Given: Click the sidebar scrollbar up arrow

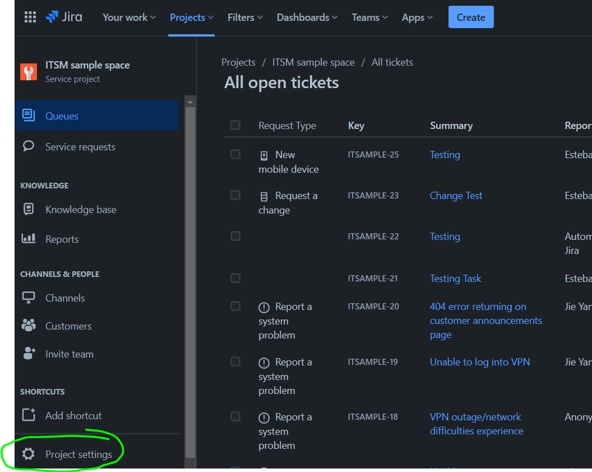Looking at the screenshot, I should pos(190,102).
